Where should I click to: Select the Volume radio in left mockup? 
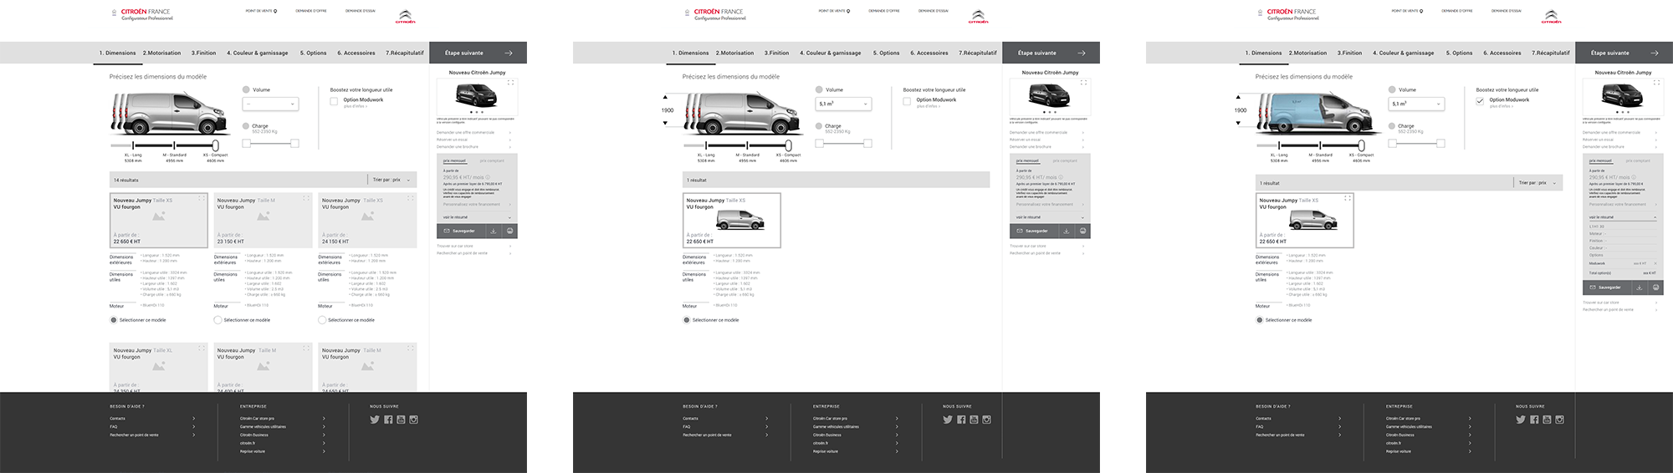246,89
